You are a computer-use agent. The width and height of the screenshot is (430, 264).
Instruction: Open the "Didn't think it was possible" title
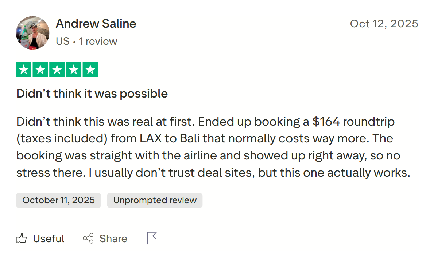[92, 94]
